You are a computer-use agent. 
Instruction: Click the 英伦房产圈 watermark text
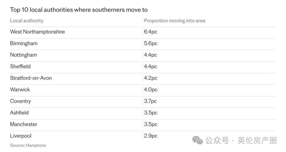coord(257,141)
